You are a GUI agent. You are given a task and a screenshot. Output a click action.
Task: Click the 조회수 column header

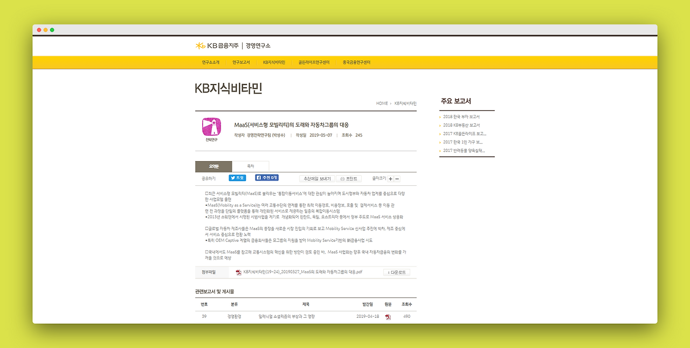click(406, 304)
